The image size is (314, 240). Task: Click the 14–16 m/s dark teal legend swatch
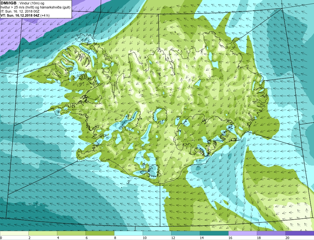[x=214, y=233]
